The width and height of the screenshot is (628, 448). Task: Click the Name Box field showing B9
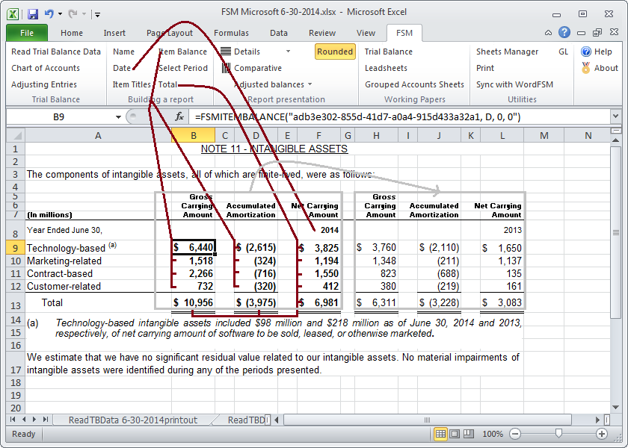59,116
